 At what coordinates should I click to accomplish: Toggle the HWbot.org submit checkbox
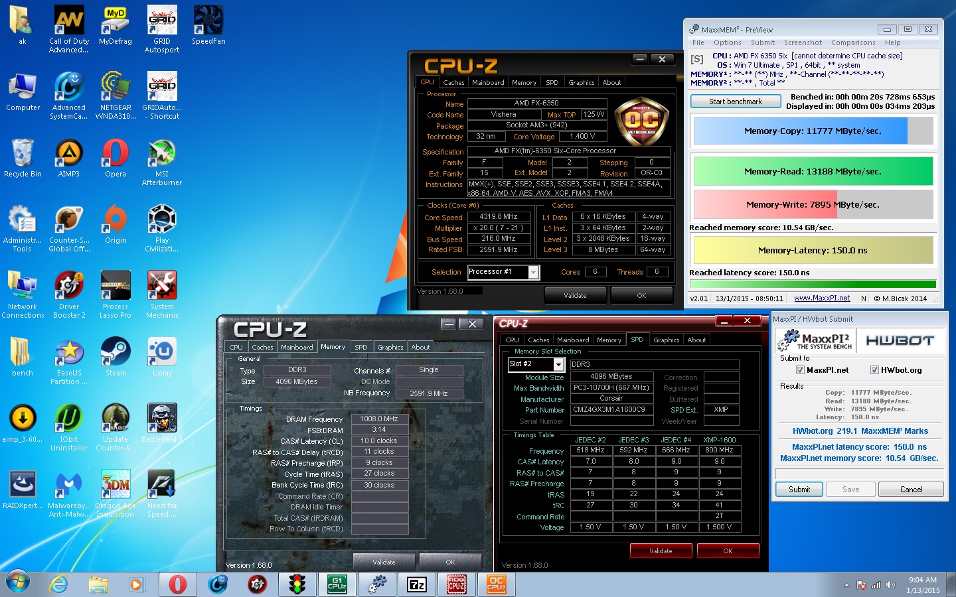[874, 370]
